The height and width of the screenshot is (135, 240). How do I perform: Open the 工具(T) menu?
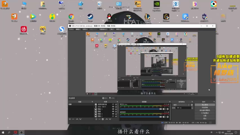point(112,29)
